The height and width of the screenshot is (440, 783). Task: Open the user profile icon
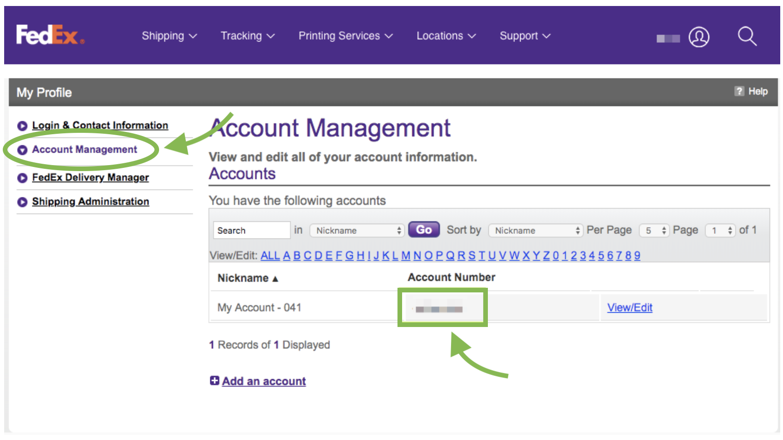pos(699,37)
